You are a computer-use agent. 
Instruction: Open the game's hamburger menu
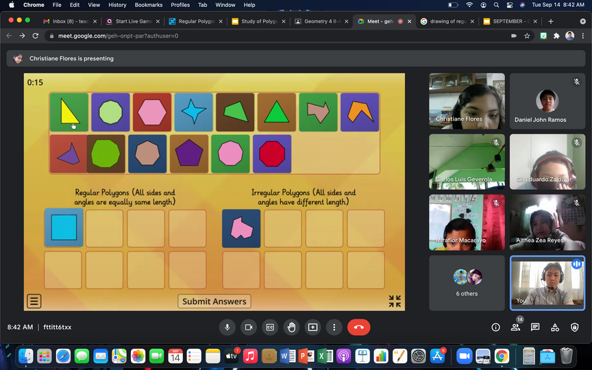tap(34, 301)
